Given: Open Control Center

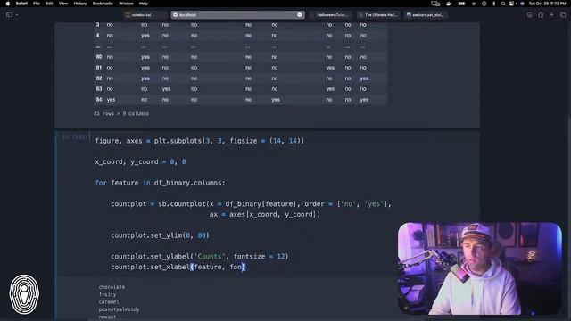Looking at the screenshot, I should point(512,4).
